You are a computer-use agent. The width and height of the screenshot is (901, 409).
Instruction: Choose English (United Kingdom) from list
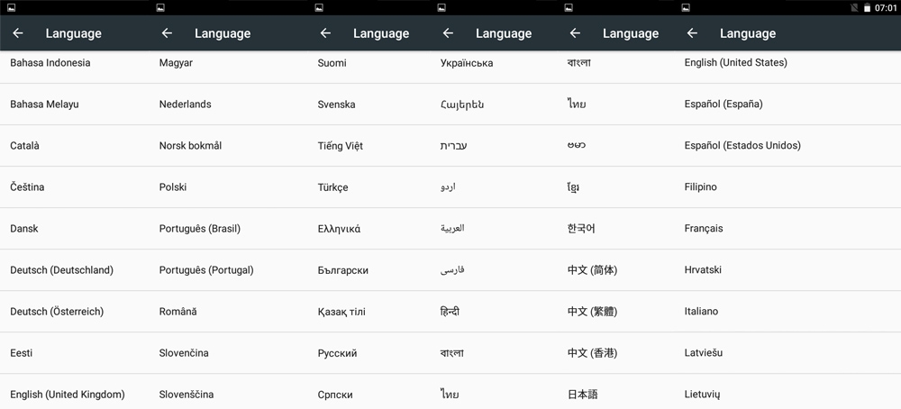[x=67, y=395]
